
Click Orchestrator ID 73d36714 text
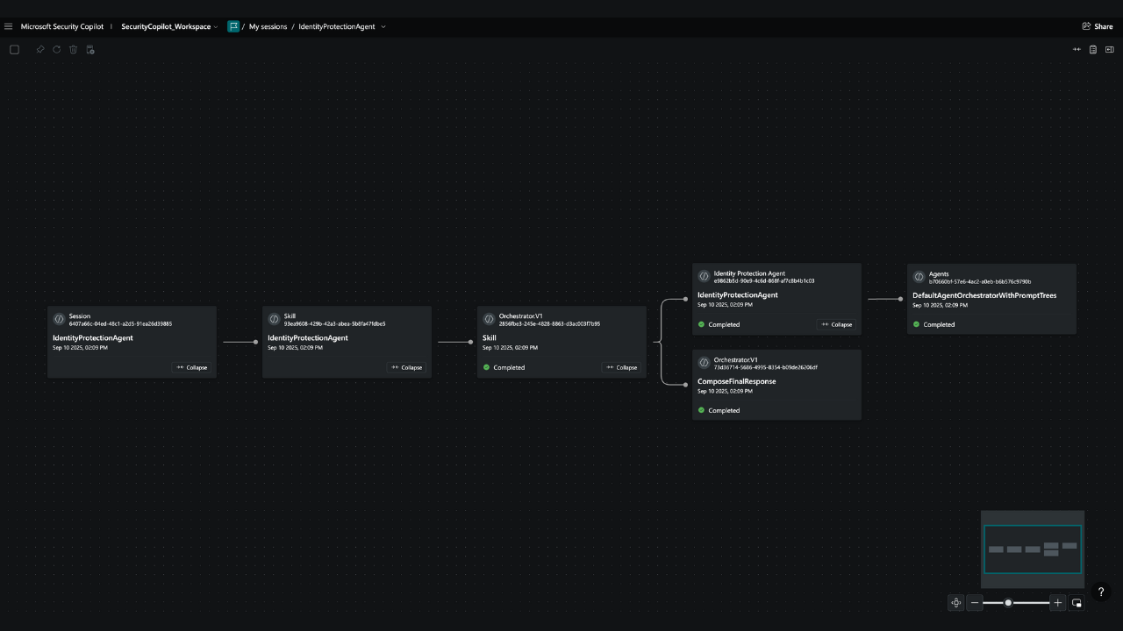coord(765,366)
